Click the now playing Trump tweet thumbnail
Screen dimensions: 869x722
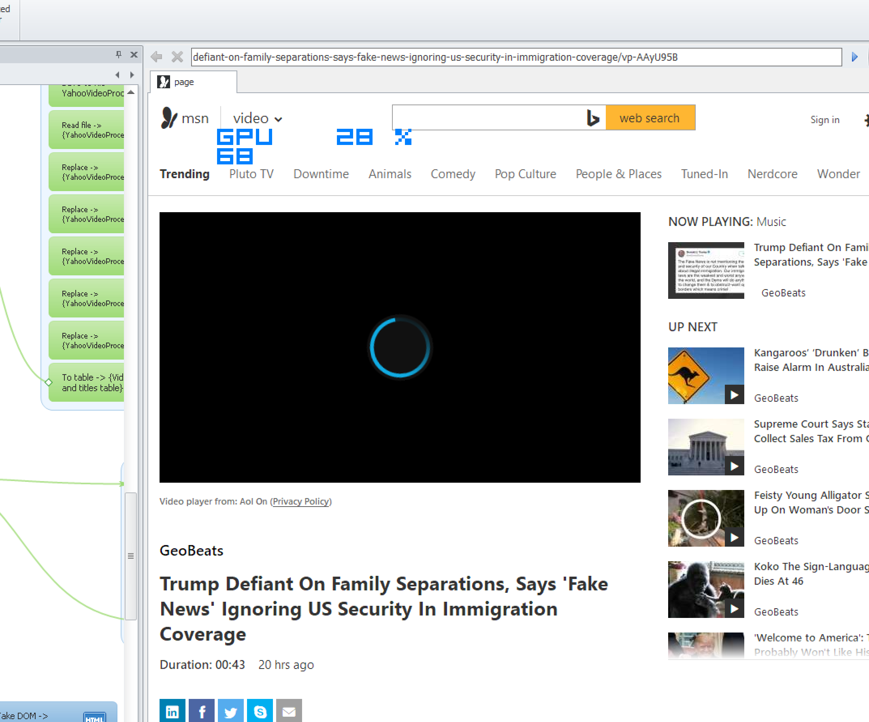tap(706, 270)
